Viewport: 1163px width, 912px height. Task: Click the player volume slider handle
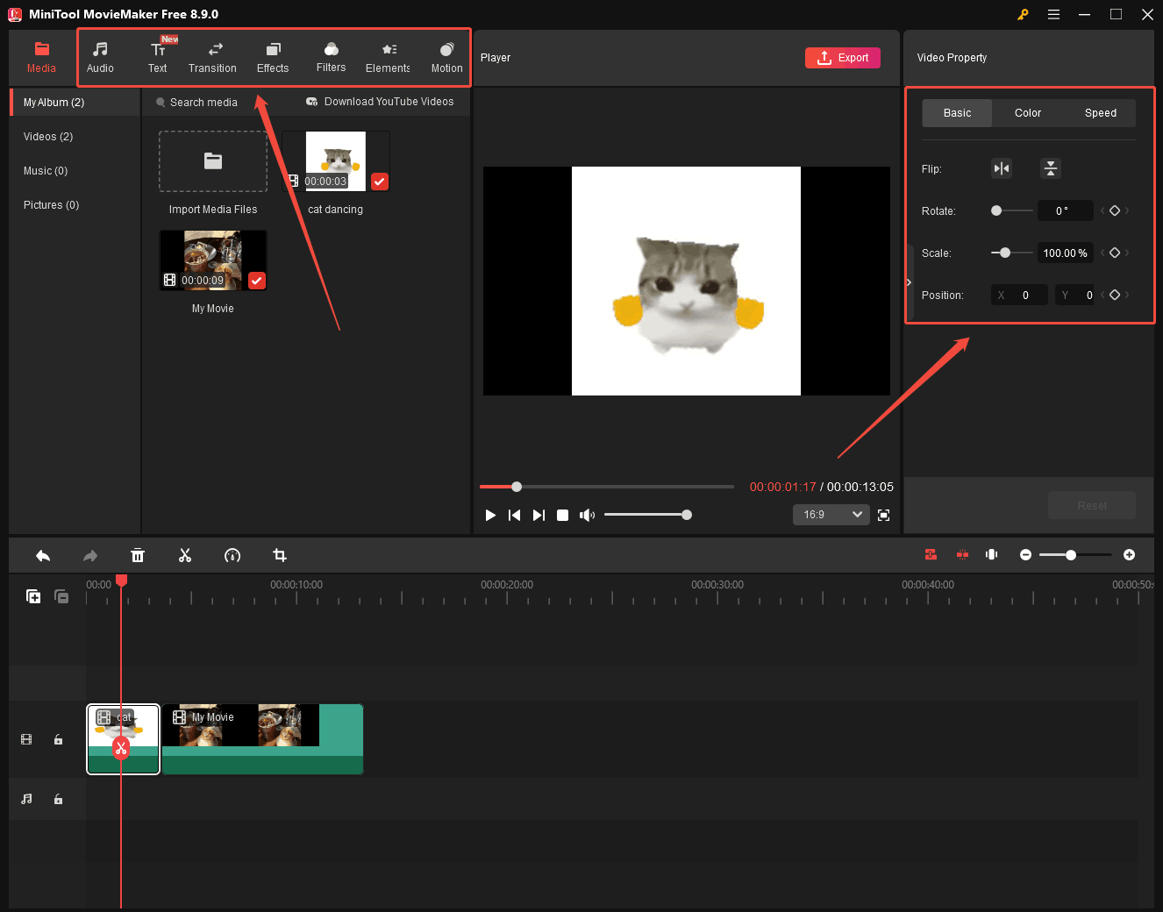click(687, 515)
